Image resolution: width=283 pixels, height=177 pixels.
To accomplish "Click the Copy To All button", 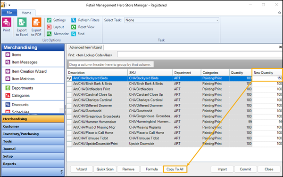I will [x=175, y=169].
